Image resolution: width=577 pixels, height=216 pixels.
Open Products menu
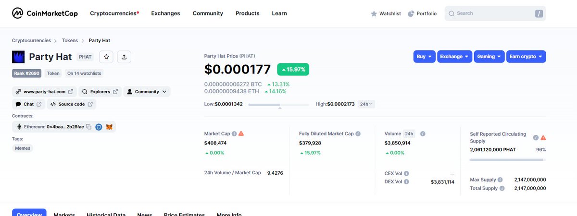[x=247, y=13]
